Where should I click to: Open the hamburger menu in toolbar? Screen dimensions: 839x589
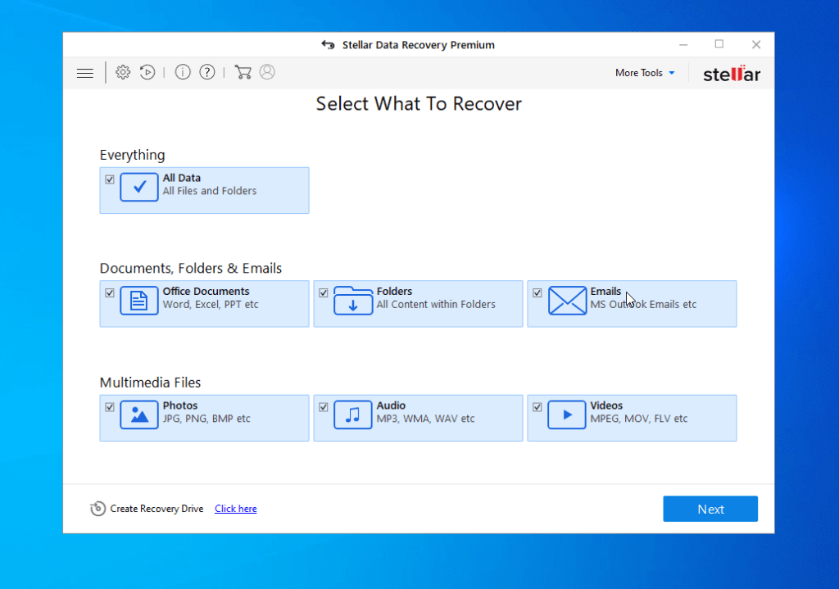click(x=84, y=72)
